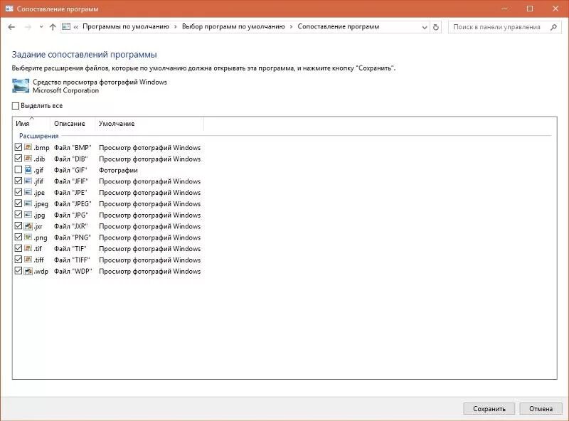Click the .jpe file type icon
Image resolution: width=569 pixels, height=421 pixels.
28,192
